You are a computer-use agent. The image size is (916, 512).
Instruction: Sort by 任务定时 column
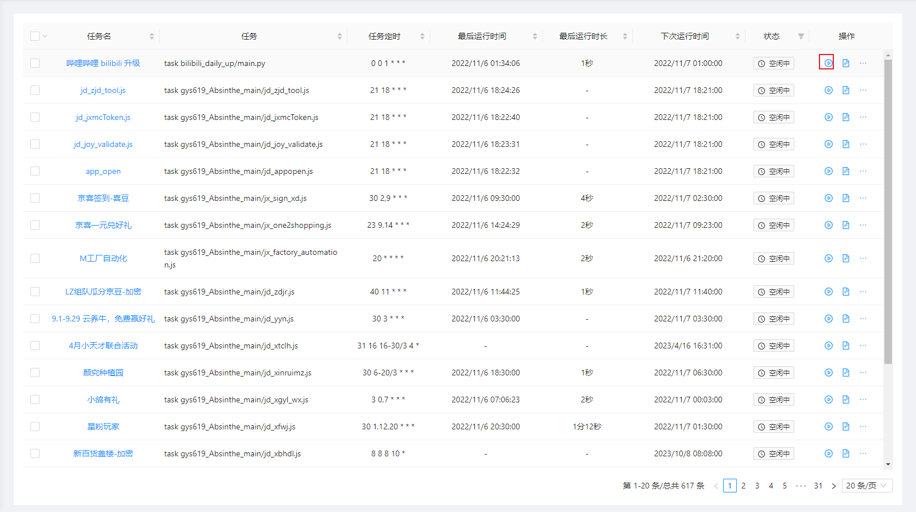point(422,36)
